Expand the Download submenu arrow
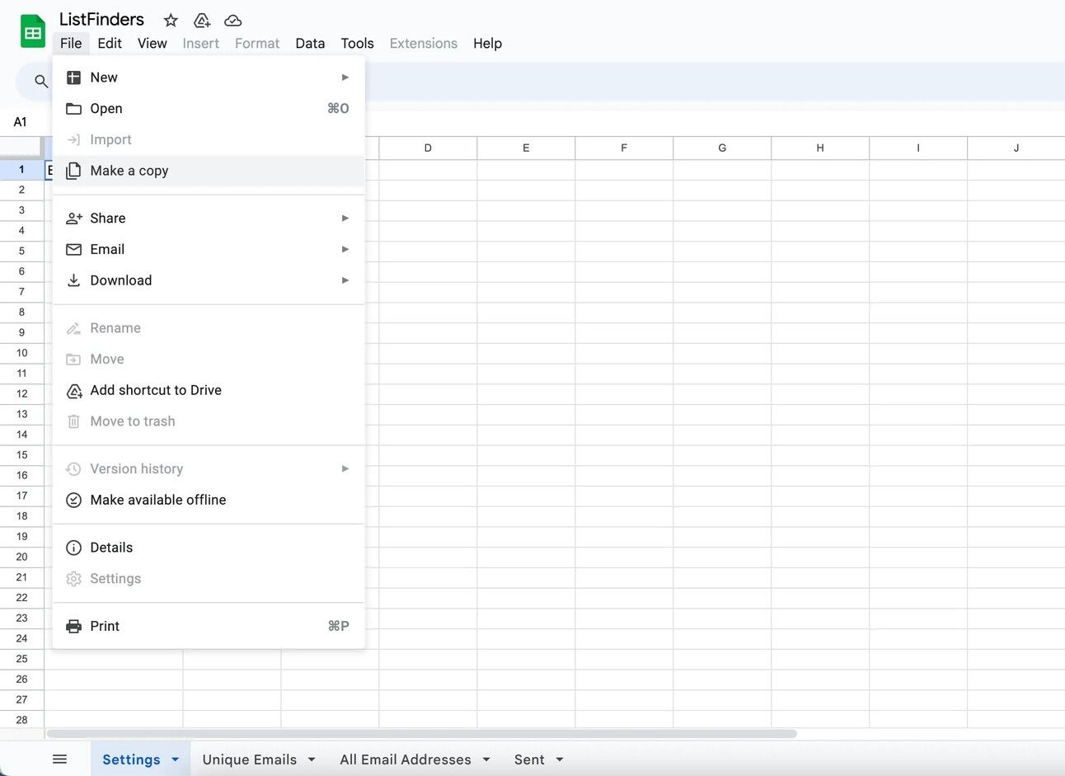 click(345, 280)
